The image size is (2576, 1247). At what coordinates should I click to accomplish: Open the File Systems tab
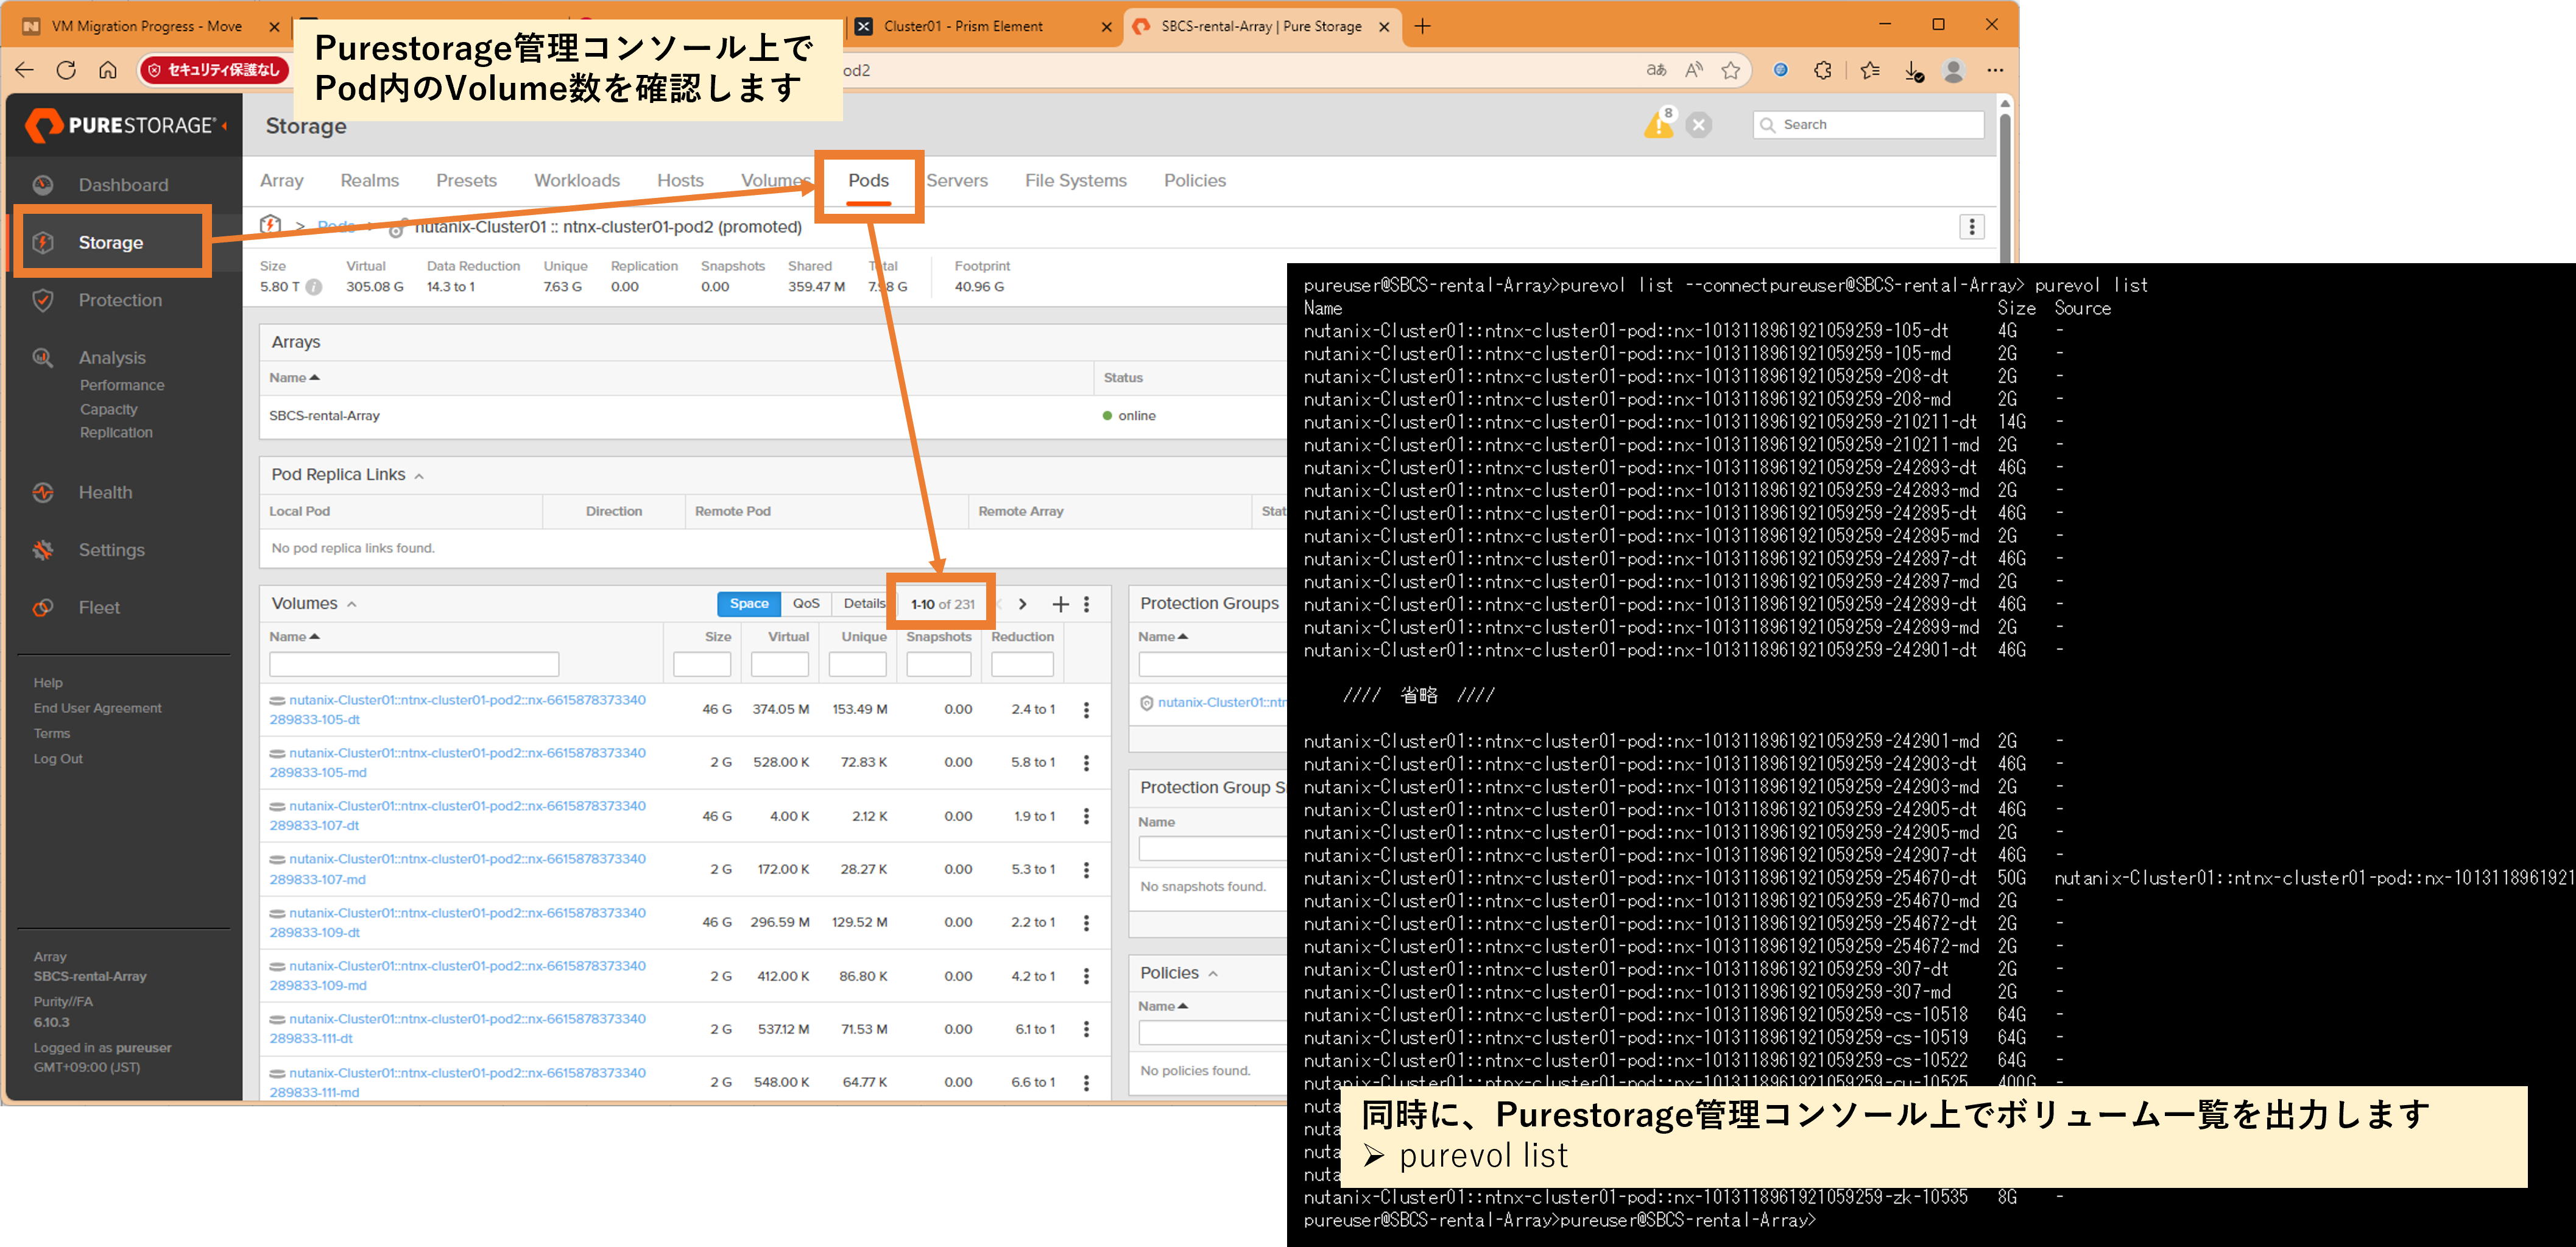tap(1076, 181)
